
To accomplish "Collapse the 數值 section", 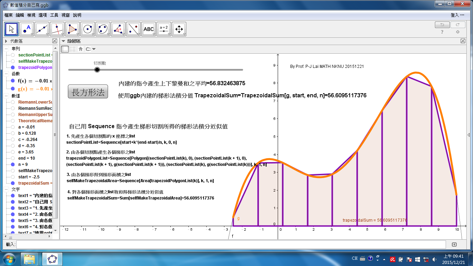I will pyautogui.click(x=6, y=95).
